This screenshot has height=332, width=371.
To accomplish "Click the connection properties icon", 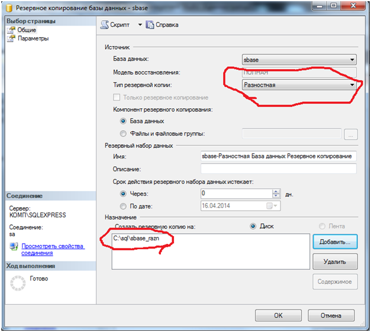I will pyautogui.click(x=12, y=246).
